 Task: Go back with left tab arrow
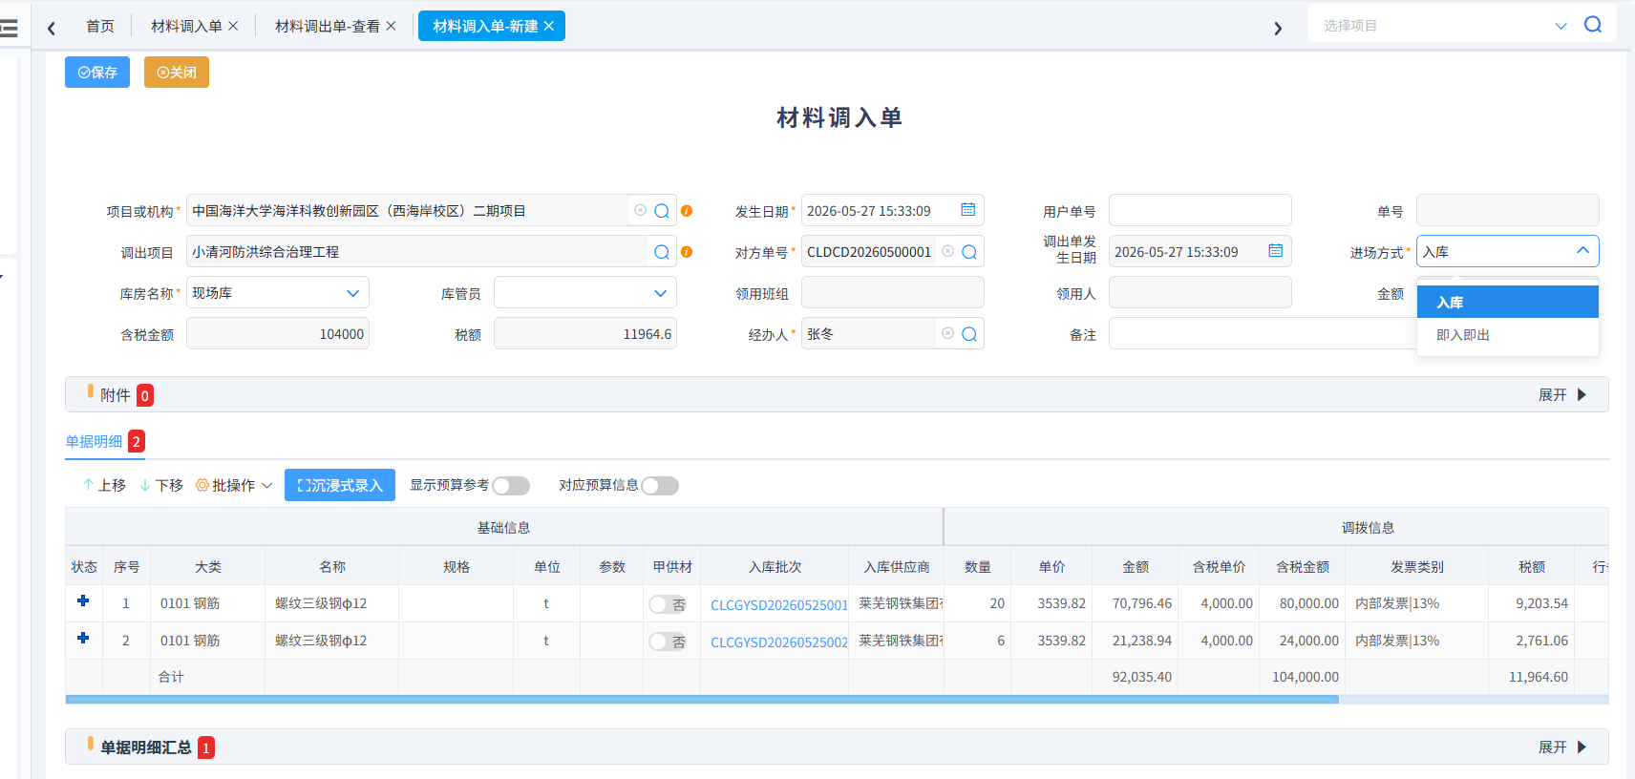pyautogui.click(x=52, y=28)
